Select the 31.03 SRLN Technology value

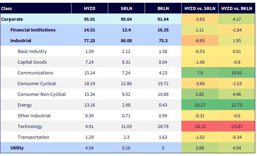(x=126, y=126)
